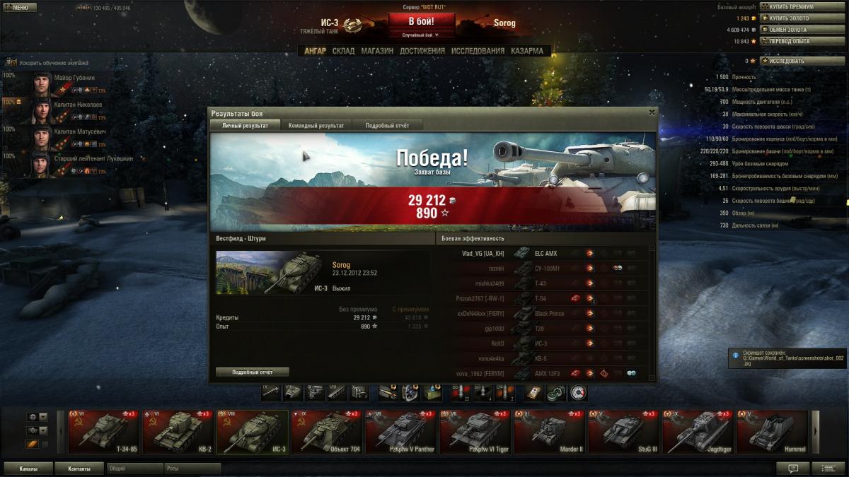Switch to the АНГАР tab
The width and height of the screenshot is (849, 477).
pos(316,51)
